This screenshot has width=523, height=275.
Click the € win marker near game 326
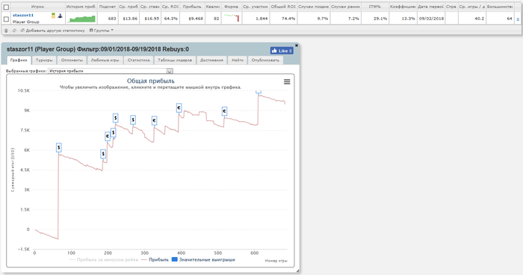[x=154, y=120]
